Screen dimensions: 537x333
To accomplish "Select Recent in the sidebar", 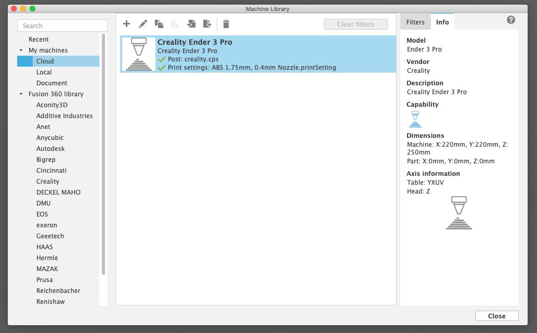I will tap(38, 40).
